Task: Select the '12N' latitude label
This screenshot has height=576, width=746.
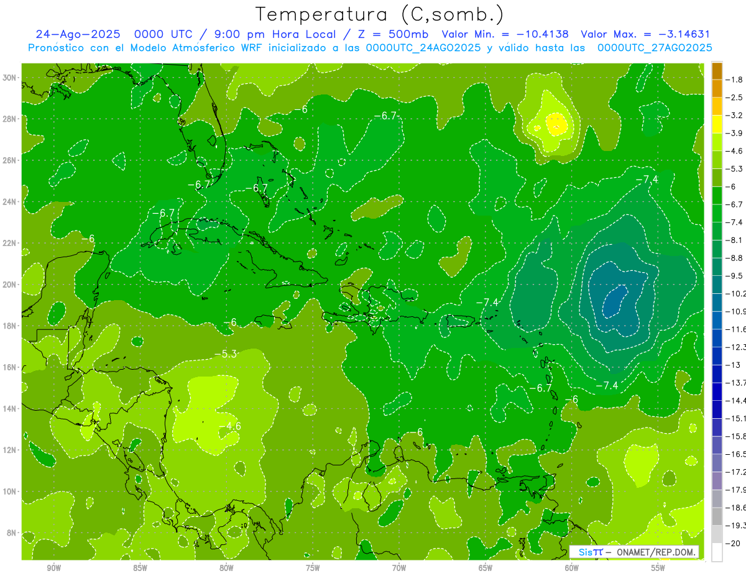Action: [x=9, y=450]
